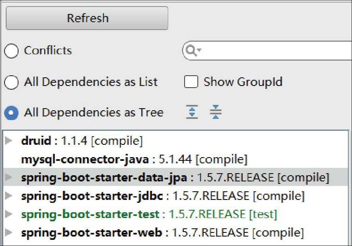
Task: Click the Refresh button
Action: 87,18
